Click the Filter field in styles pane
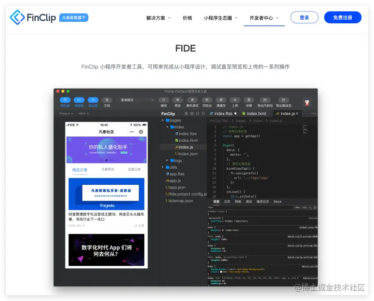 250,208
